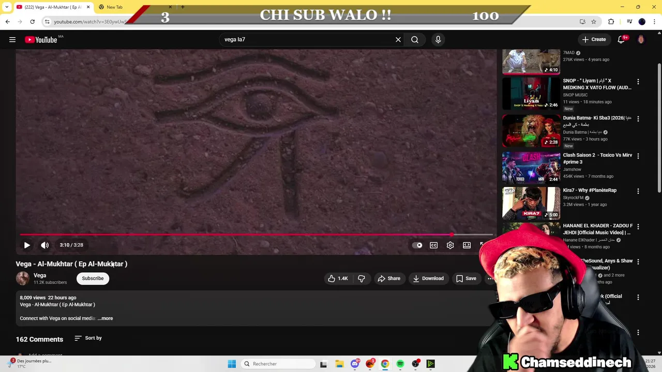Open options for Clash Saison 2 video

click(x=638, y=156)
